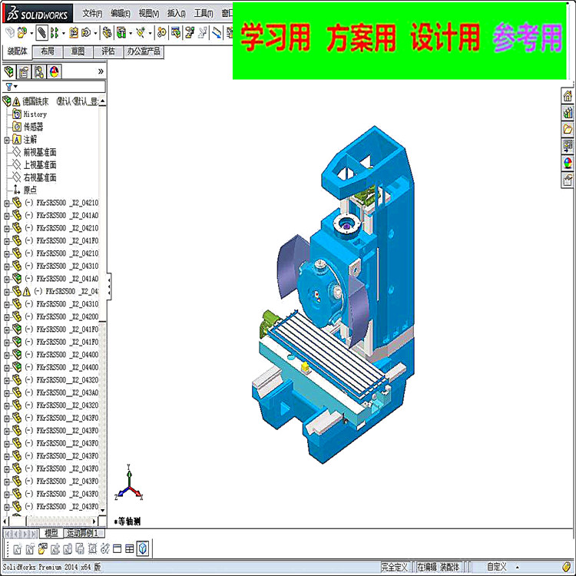The image size is (576, 576).
Task: Click the Exploded View icon
Action: (x=190, y=33)
